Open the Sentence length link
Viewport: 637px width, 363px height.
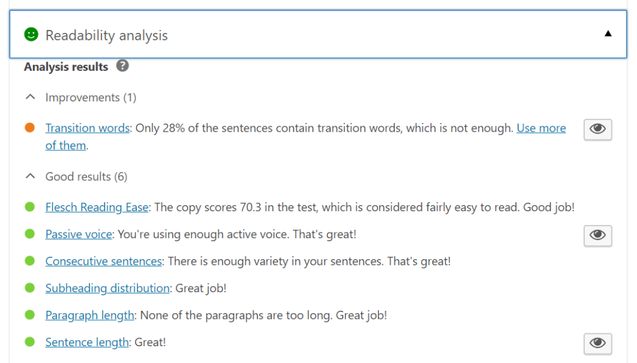tap(87, 342)
